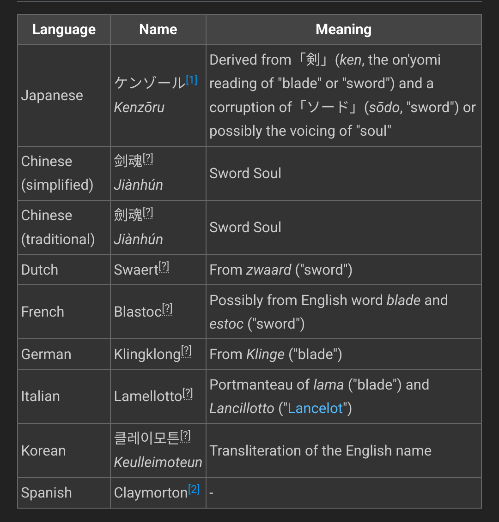Click the Language column header

64,29
